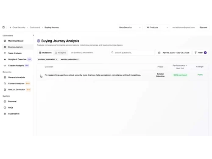The width and height of the screenshot is (212, 159).
Task: Click the calendar icon in date range
Action: pyautogui.click(x=159, y=53)
